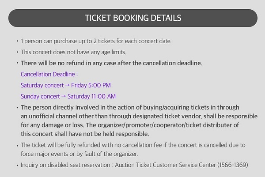
Task: Click the arrow in Sunday concert line
Action: tap(64, 96)
